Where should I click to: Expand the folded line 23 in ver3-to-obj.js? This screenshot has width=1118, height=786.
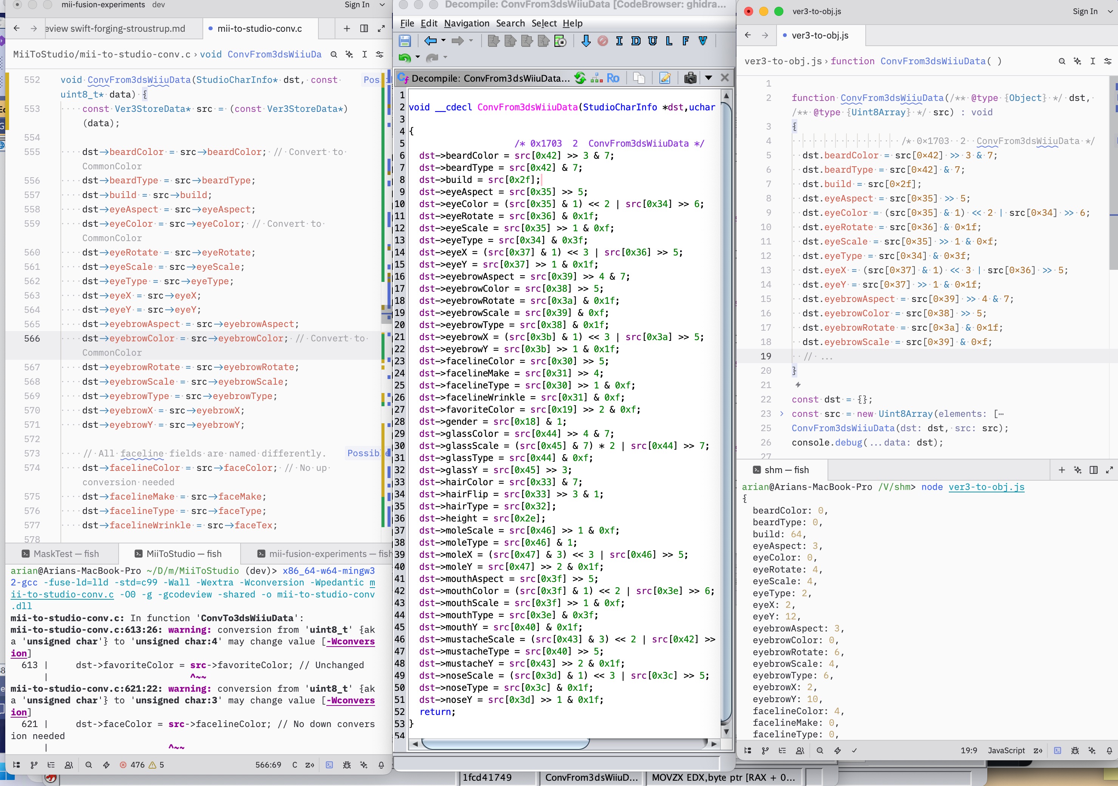[781, 414]
